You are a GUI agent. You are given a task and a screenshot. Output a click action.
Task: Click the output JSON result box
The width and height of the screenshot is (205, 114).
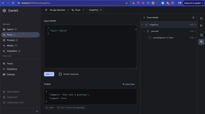[x=91, y=96]
